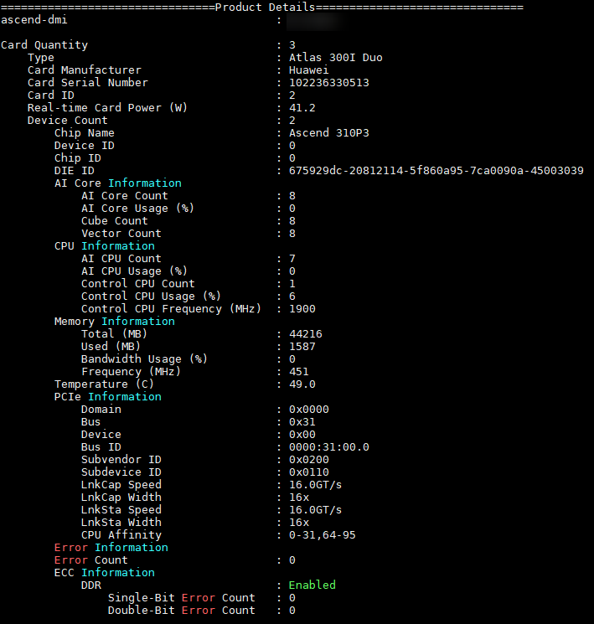Click the red Error Information heading
594x624 pixels.
pos(111,548)
